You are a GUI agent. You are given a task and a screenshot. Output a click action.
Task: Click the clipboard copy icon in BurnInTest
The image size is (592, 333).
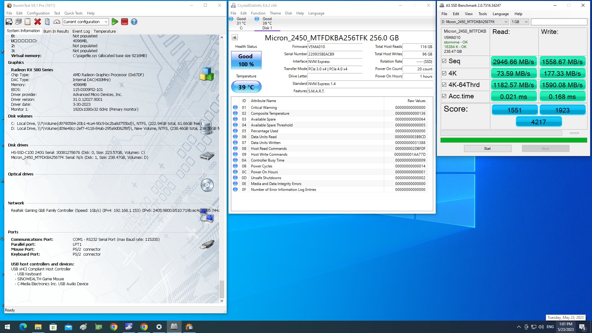(x=28, y=22)
